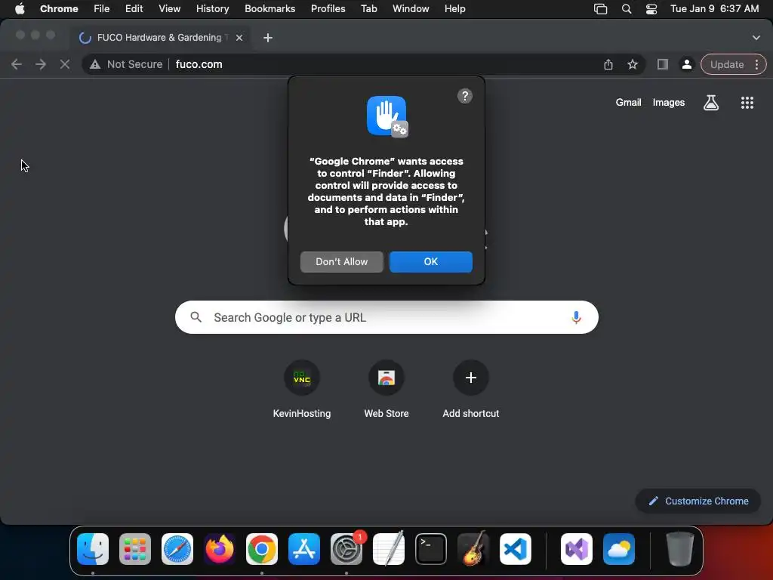Toggle the Chrome side panel

pyautogui.click(x=663, y=65)
